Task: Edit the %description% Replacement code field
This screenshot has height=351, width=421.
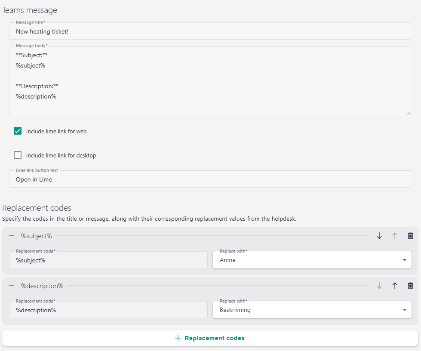Action: tap(108, 310)
